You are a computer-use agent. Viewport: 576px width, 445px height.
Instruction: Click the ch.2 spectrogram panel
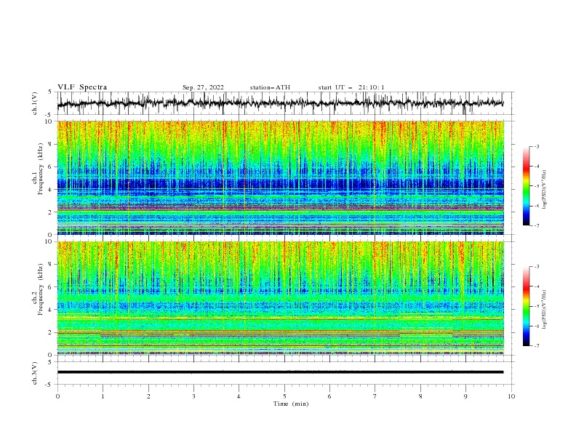pos(281,298)
